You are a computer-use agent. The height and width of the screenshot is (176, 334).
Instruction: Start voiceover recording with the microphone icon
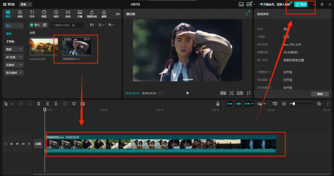tap(218, 104)
